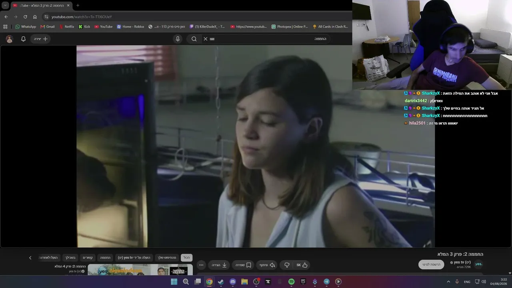Go back in Chrome
This screenshot has height=288, width=512.
[6, 17]
